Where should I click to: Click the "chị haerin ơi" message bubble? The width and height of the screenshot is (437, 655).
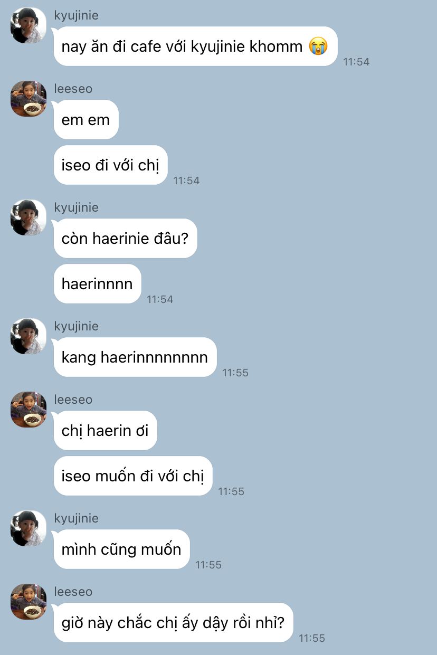pos(106,431)
